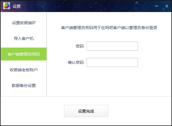Minimize the 设置 window
The width and height of the screenshot is (172, 126).
pos(157,6)
